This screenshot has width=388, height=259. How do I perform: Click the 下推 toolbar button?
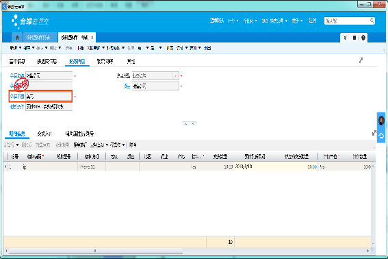pyautogui.click(x=81, y=48)
